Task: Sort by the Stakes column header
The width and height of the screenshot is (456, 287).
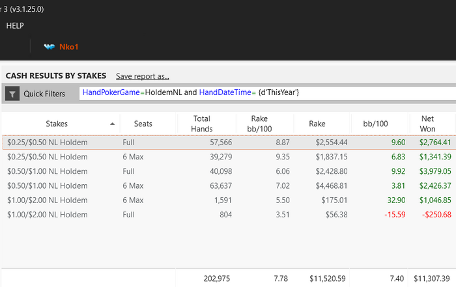Action: (57, 124)
